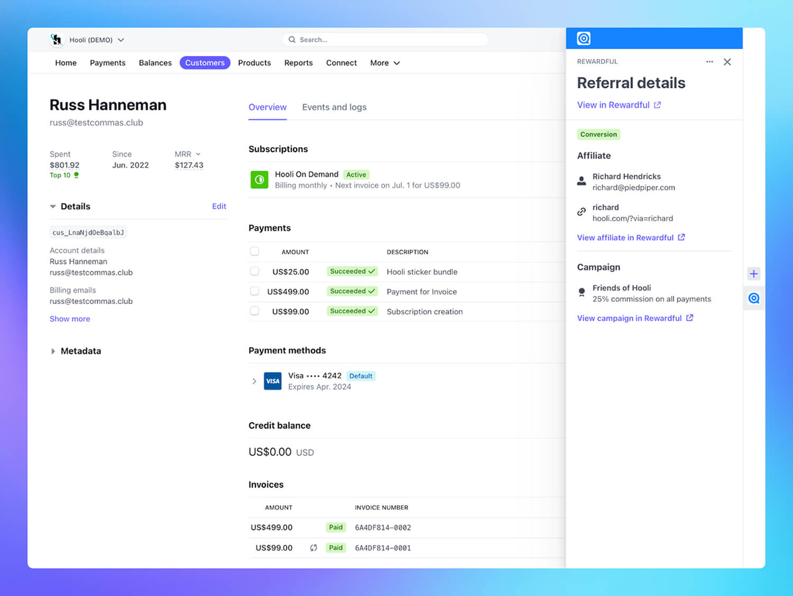Screen dimensions: 793x596
Task: Click external link icon beside View in Rewardful
Action: click(x=657, y=105)
